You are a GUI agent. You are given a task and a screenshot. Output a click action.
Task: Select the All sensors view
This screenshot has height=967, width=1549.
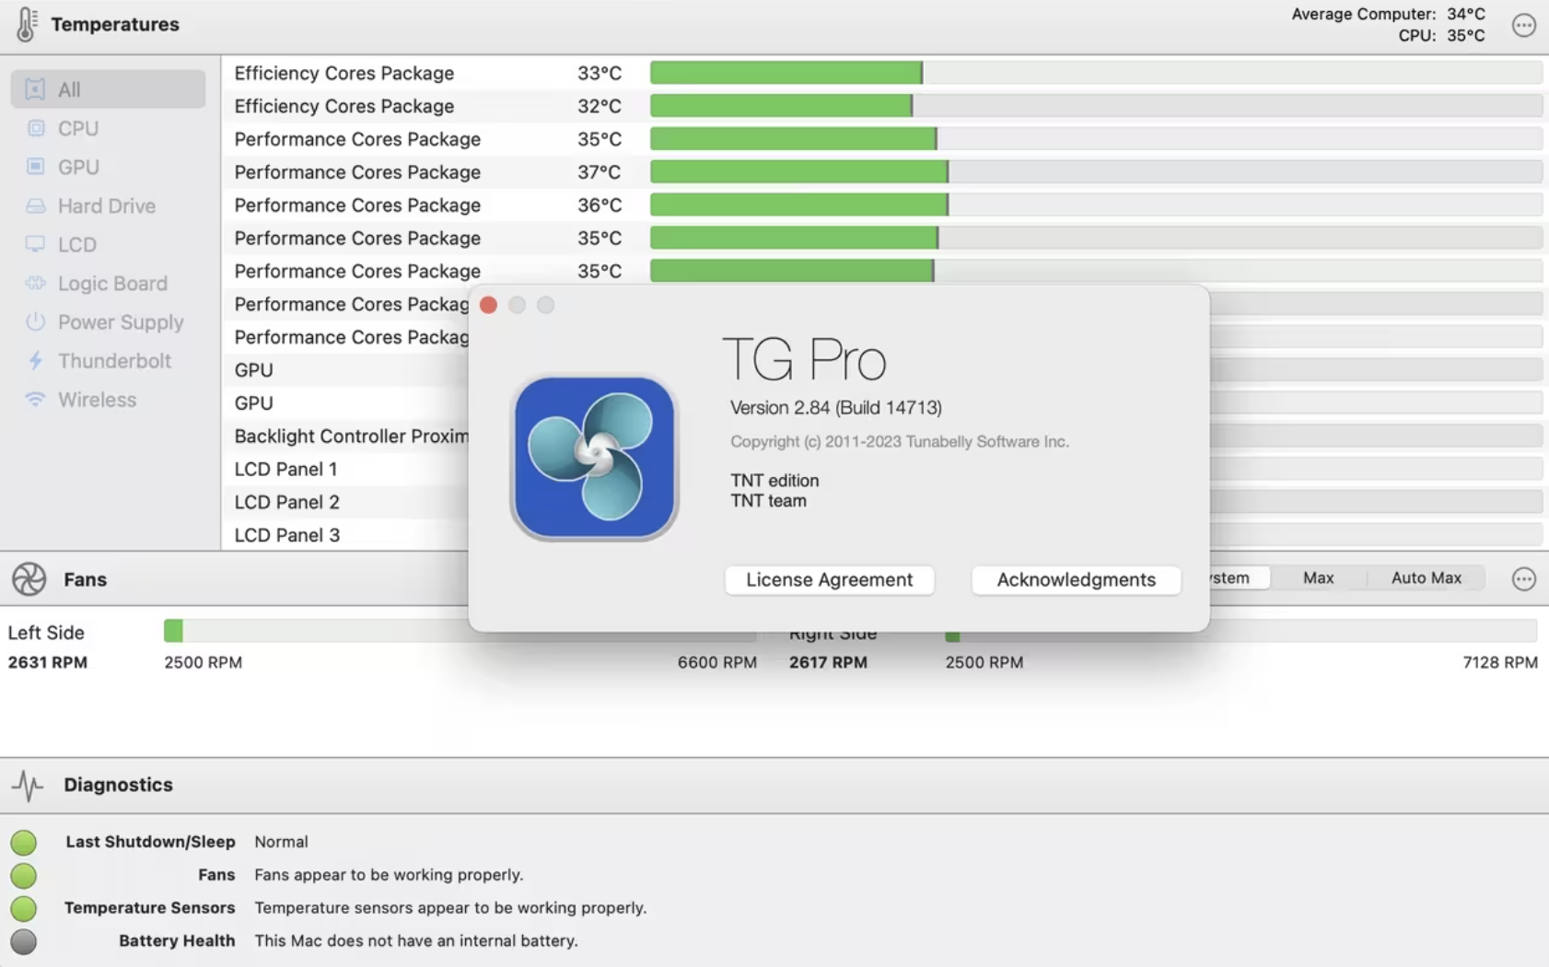69,89
